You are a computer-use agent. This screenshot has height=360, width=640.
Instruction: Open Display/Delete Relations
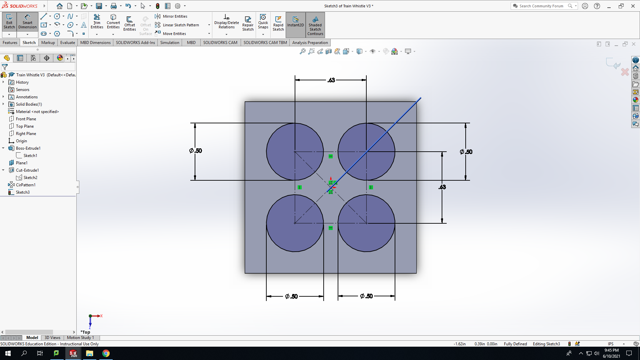(x=226, y=22)
